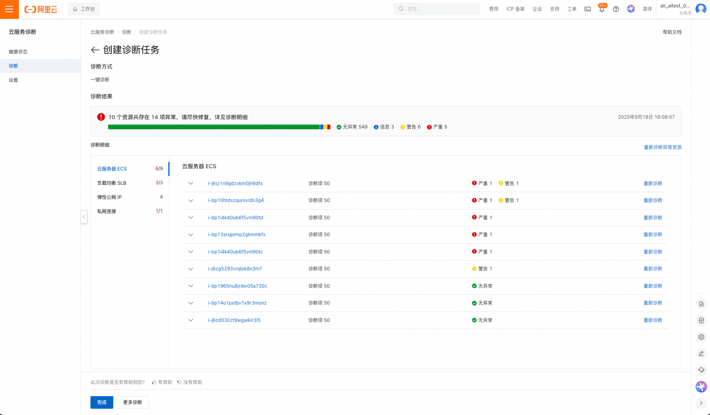Click the 信息 3 legend entry
This screenshot has height=415, width=710.
(x=384, y=127)
